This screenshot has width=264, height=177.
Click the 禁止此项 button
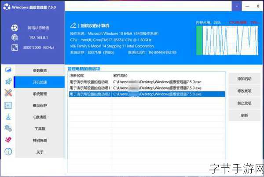(244, 103)
